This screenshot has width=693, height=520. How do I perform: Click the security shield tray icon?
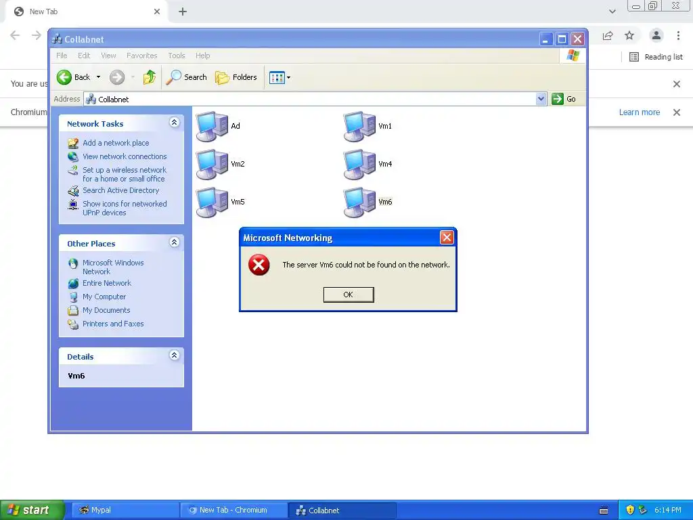pos(631,511)
